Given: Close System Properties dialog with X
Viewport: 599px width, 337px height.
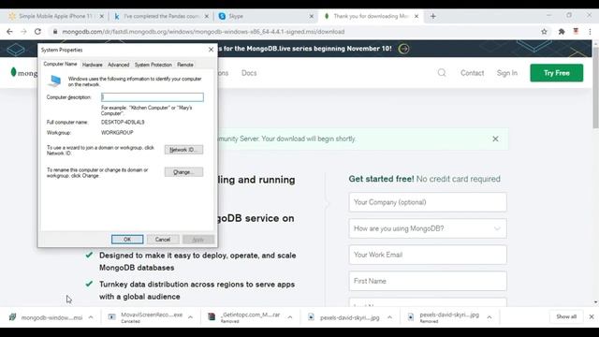Looking at the screenshot, I should (x=211, y=50).
